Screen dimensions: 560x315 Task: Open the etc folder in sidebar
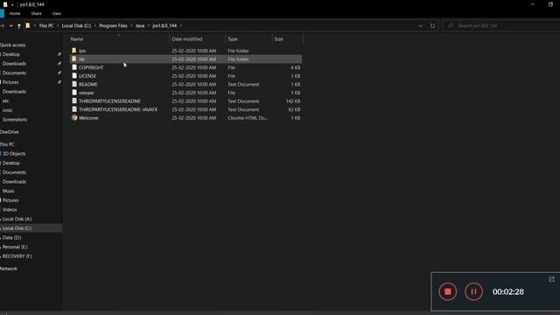(6, 101)
